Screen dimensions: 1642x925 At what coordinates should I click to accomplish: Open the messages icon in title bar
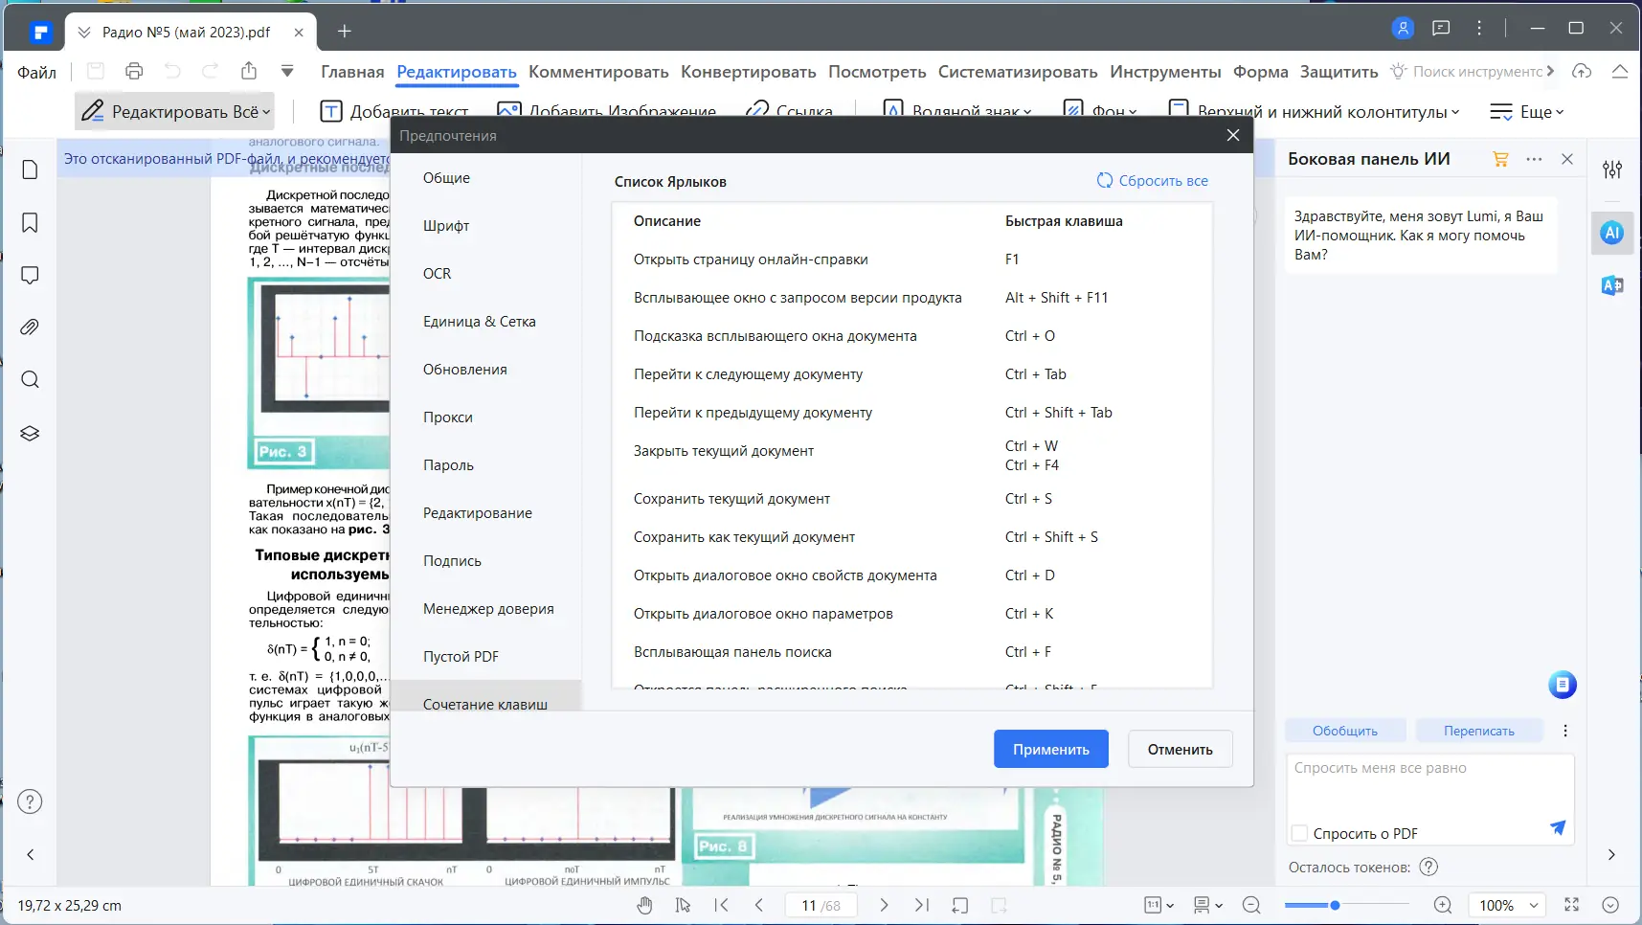click(1441, 29)
